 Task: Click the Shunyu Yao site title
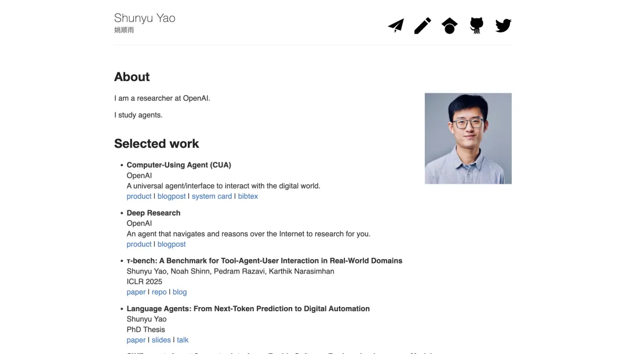coord(144,18)
